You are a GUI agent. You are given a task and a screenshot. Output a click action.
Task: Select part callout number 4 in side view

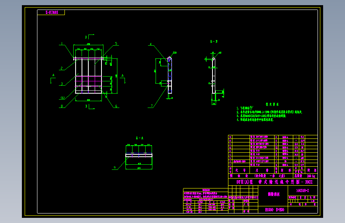coord(151,44)
